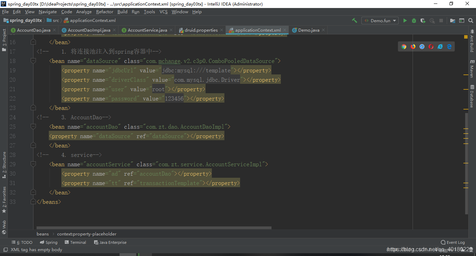Click the Build Project hammer icon

355,21
